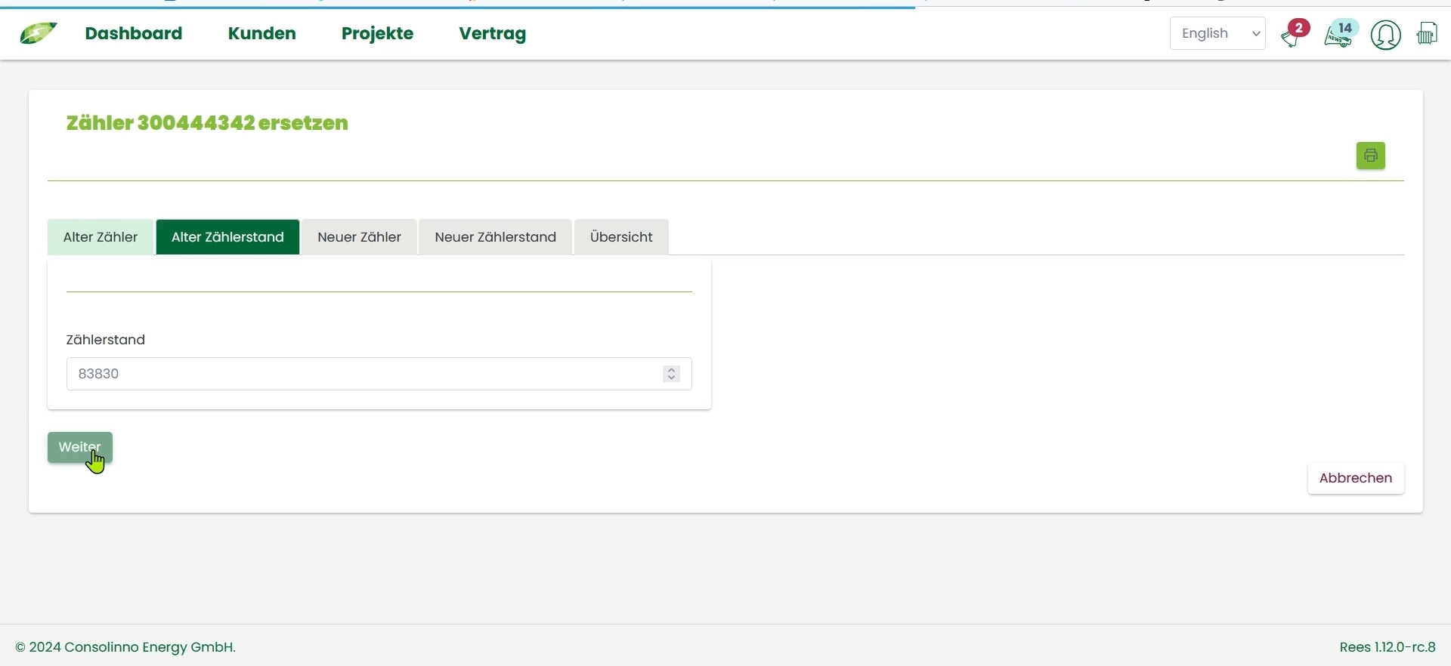Open the Vertrag menu item
This screenshot has width=1451, height=666.
[492, 34]
